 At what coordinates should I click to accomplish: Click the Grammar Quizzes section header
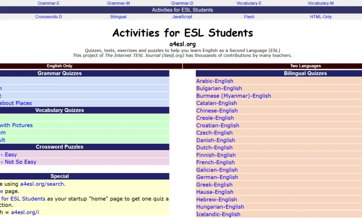click(59, 73)
